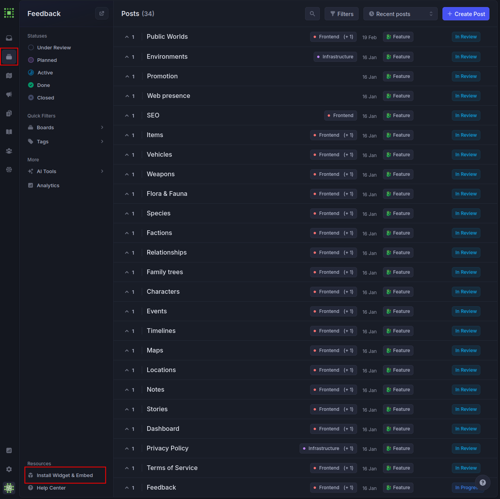Click Frontend tag on SEO row
500x499 pixels.
[341, 116]
